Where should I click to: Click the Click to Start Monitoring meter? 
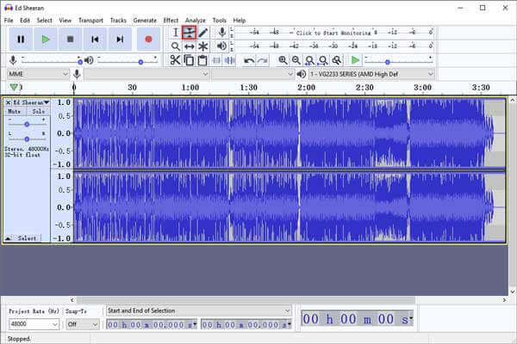pyautogui.click(x=333, y=33)
